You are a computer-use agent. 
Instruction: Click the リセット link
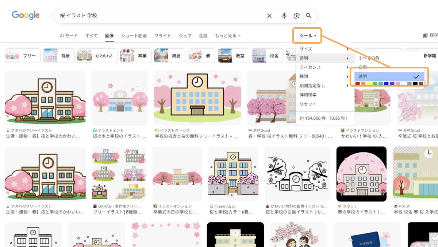[308, 104]
